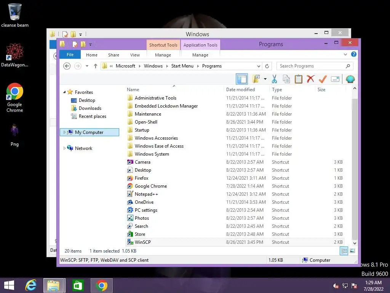The height and width of the screenshot is (293, 390).
Task: Expand the address bar history dropdown
Action: [259, 66]
